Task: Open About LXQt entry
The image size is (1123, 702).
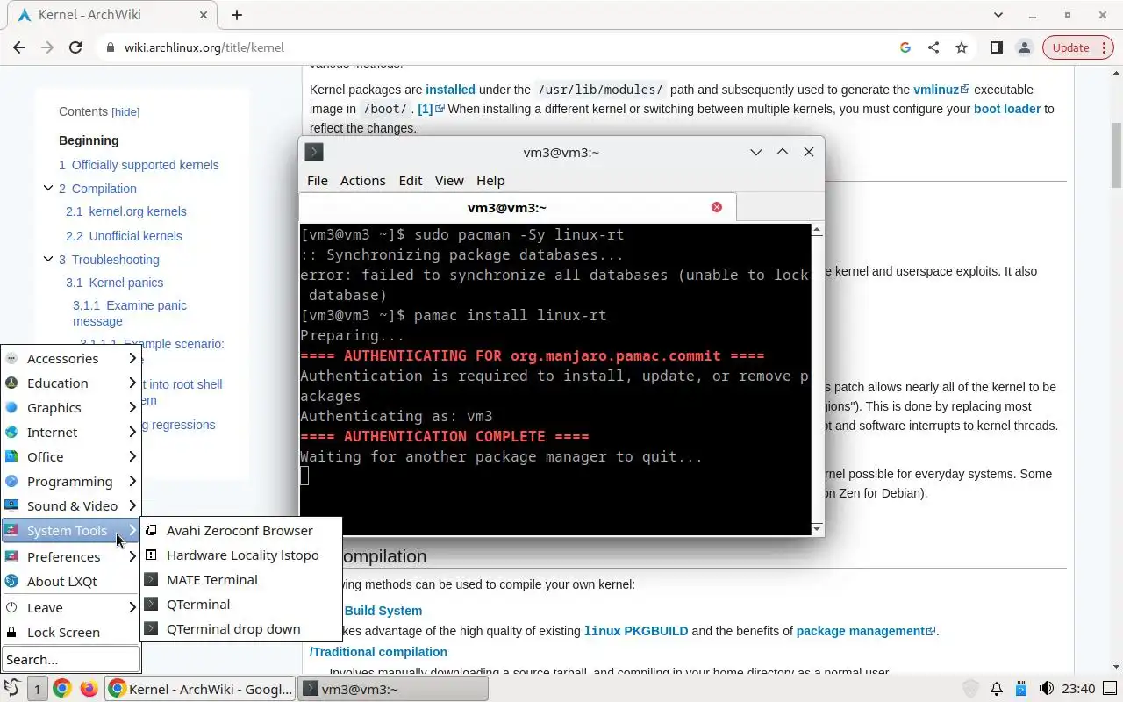Action: pos(70,581)
